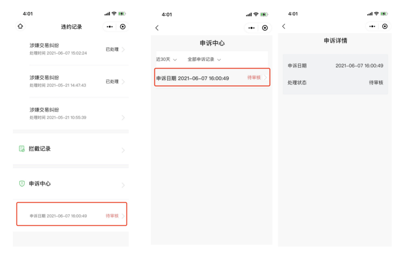Tap 已处理 status of 15:02:24 record

point(112,49)
